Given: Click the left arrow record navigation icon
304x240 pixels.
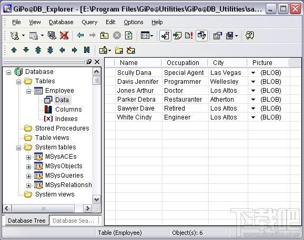Looking at the screenshot, I should [62, 50].
